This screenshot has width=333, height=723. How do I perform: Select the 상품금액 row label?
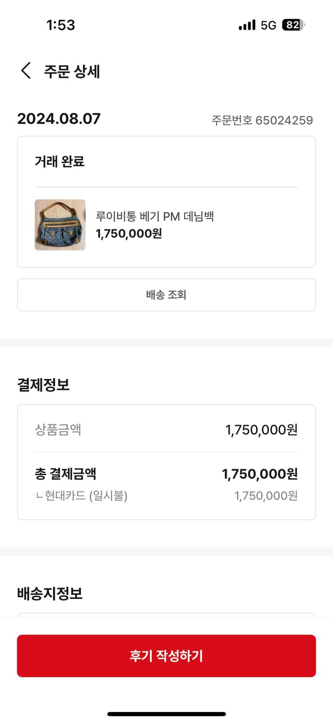click(58, 429)
